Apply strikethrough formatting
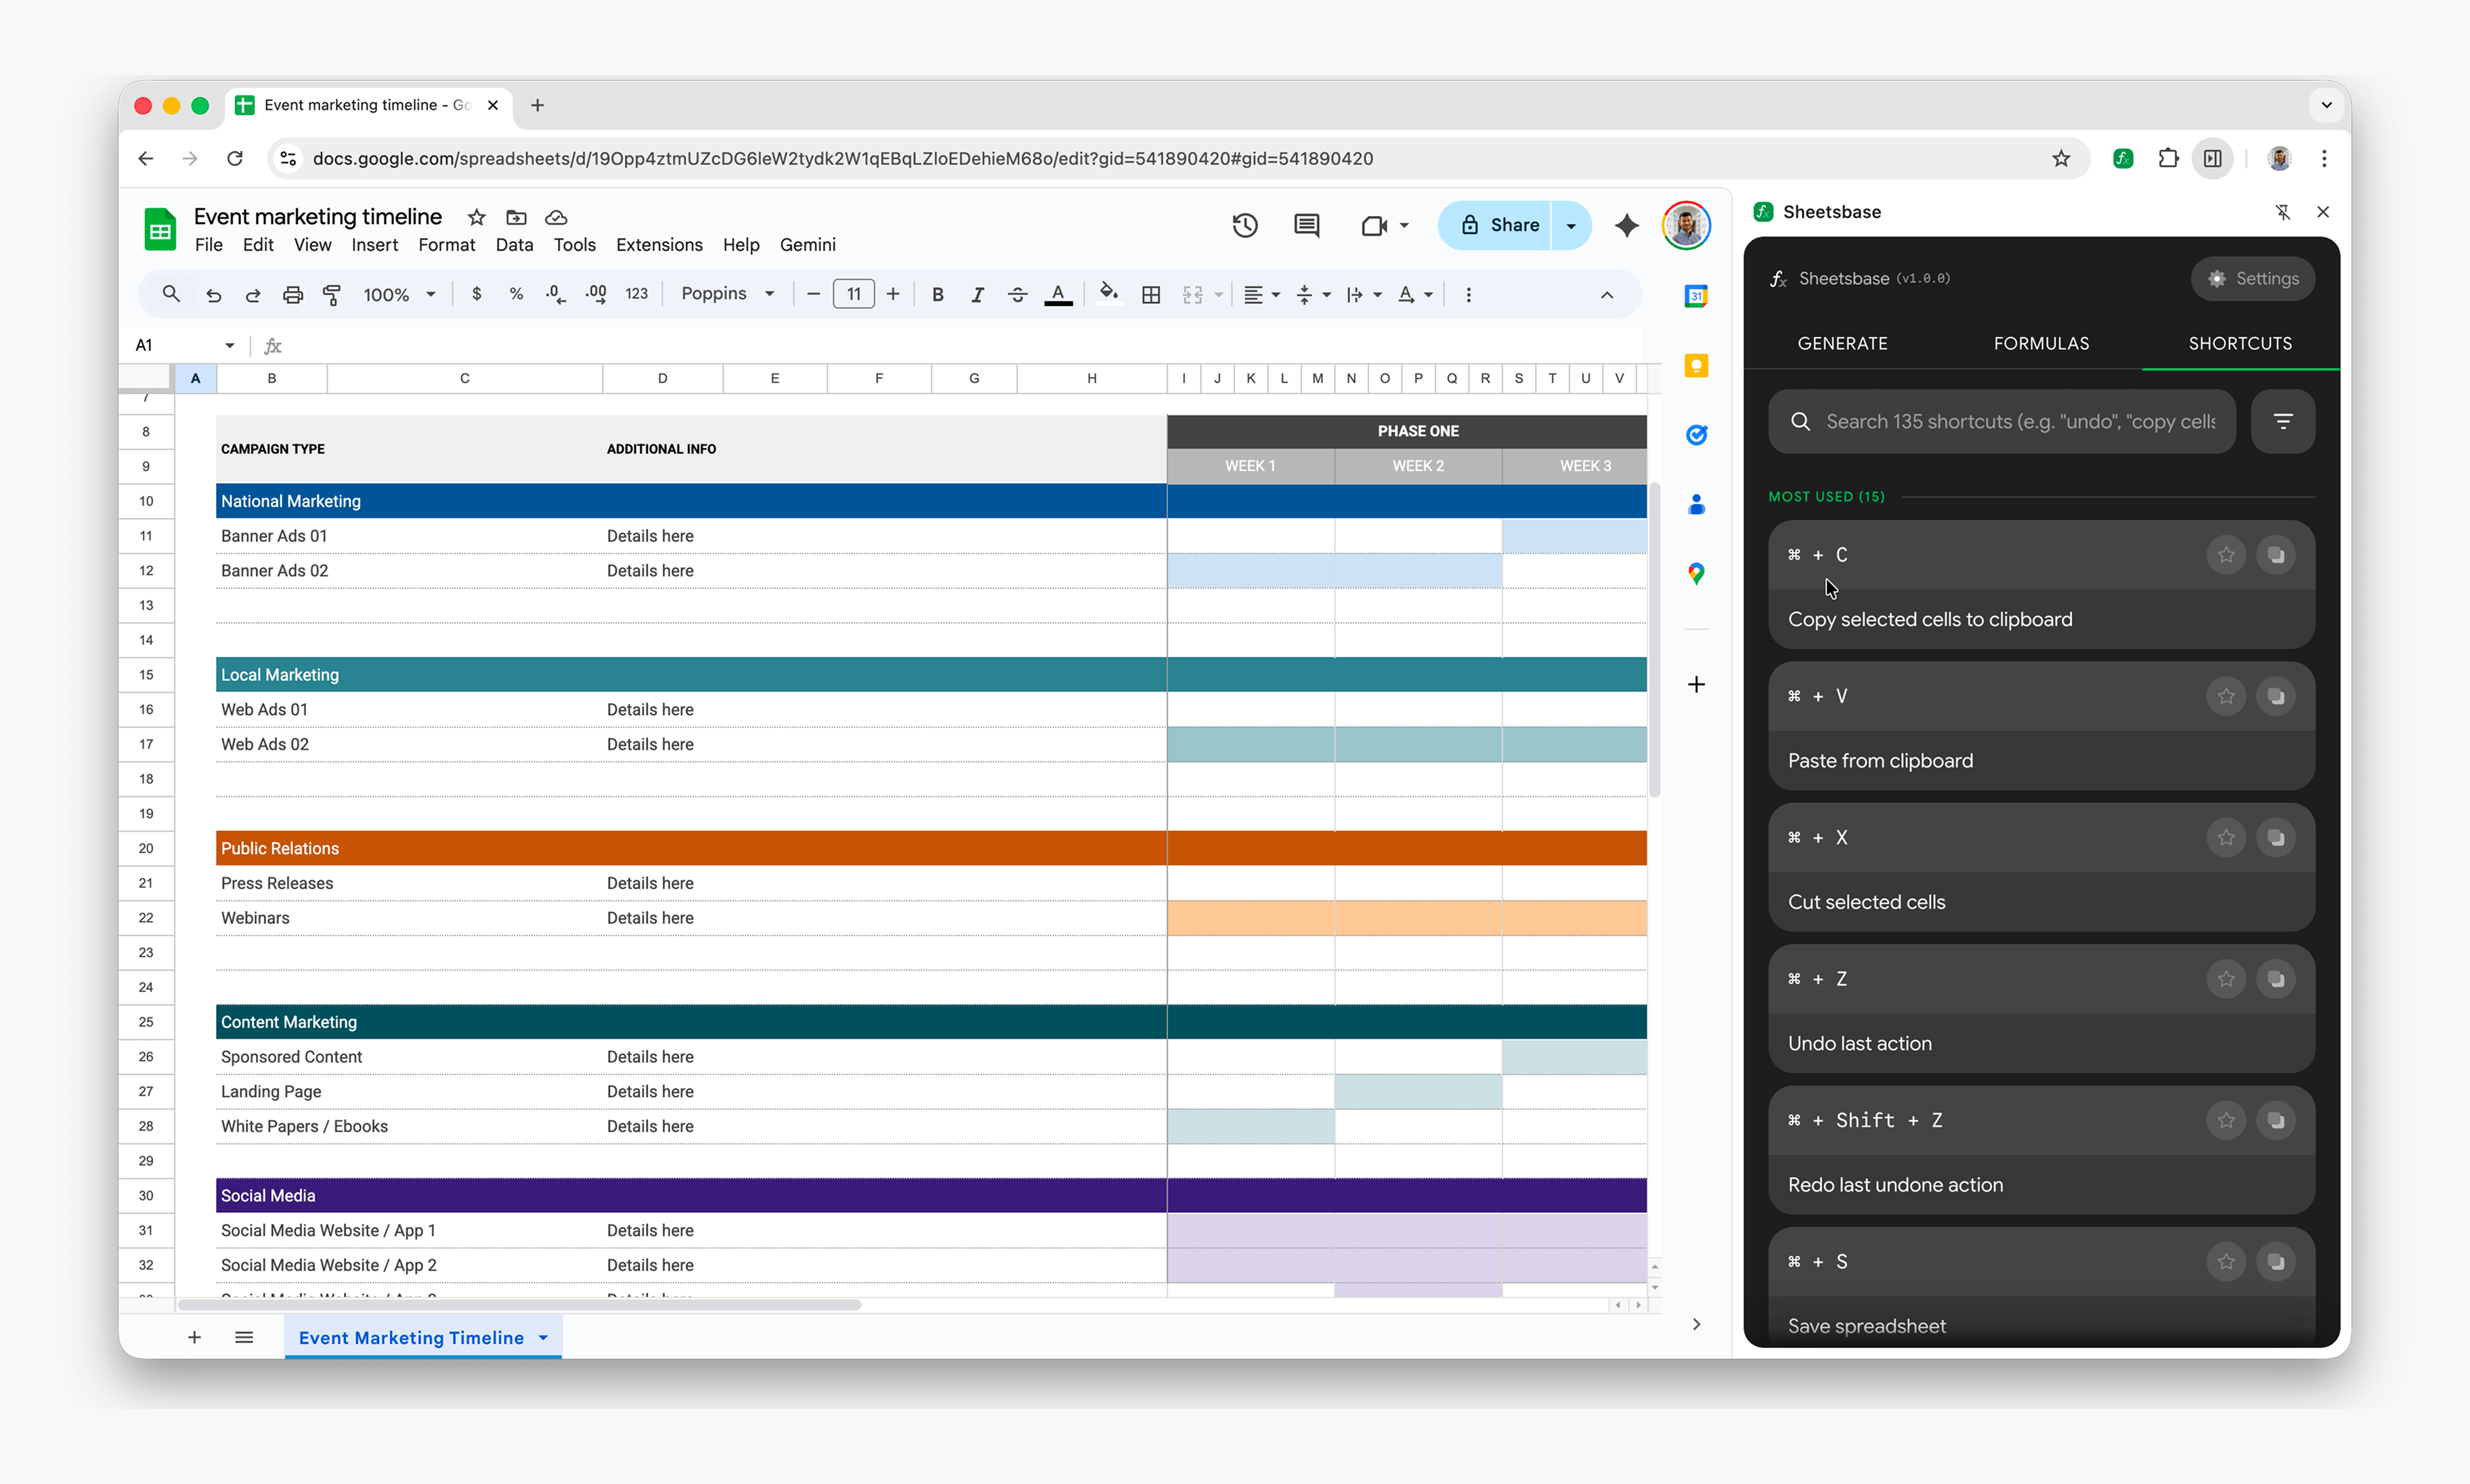 coord(1018,294)
